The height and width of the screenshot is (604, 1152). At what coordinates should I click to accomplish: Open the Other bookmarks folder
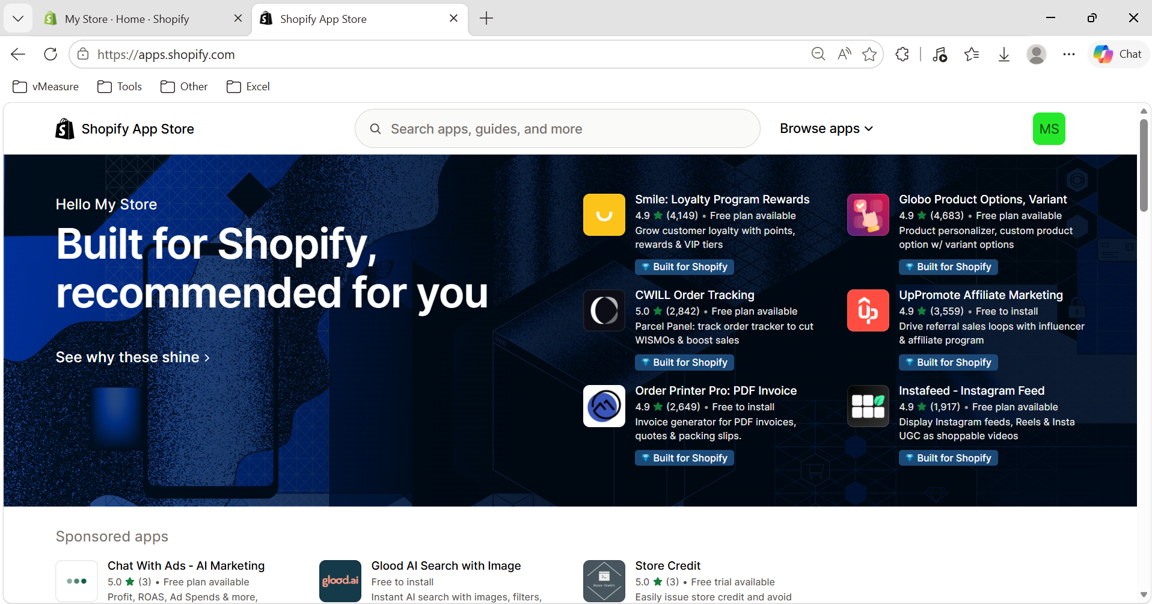coord(184,87)
